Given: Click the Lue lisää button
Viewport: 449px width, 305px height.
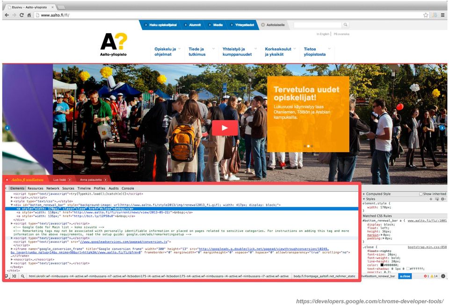Looking at the screenshot, I should click(x=62, y=180).
